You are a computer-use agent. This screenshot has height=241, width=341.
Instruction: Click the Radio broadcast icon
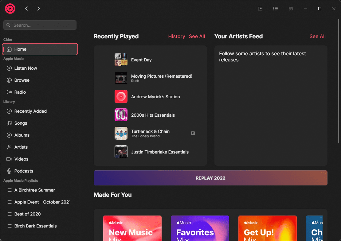click(x=9, y=92)
